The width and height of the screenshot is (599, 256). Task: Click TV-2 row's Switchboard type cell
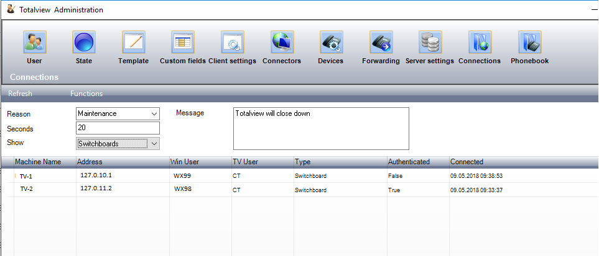(310, 190)
